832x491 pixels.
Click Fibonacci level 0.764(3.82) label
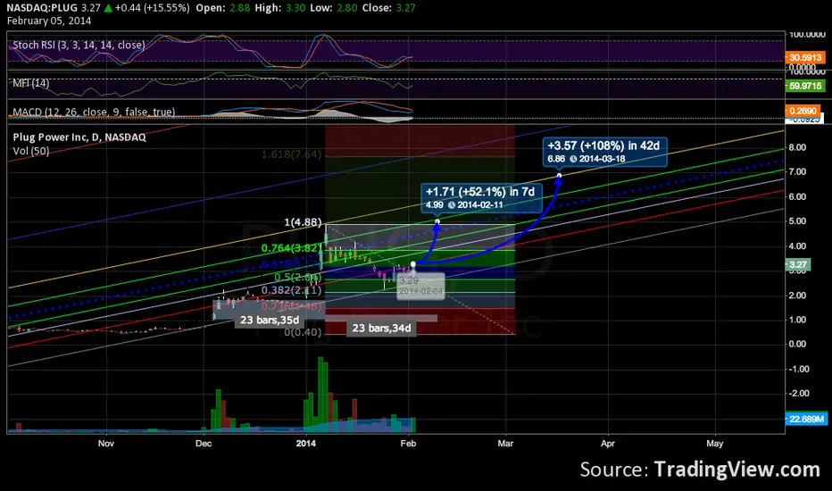pos(291,248)
